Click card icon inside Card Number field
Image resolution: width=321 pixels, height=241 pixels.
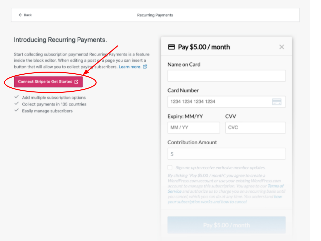point(277,102)
